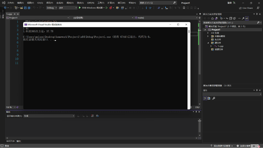Open the 视图(V) menu
263x148 pixels.
(x=30, y=3)
